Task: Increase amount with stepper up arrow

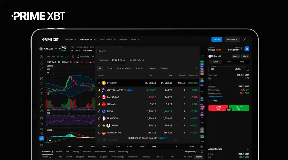Action: pos(248,68)
